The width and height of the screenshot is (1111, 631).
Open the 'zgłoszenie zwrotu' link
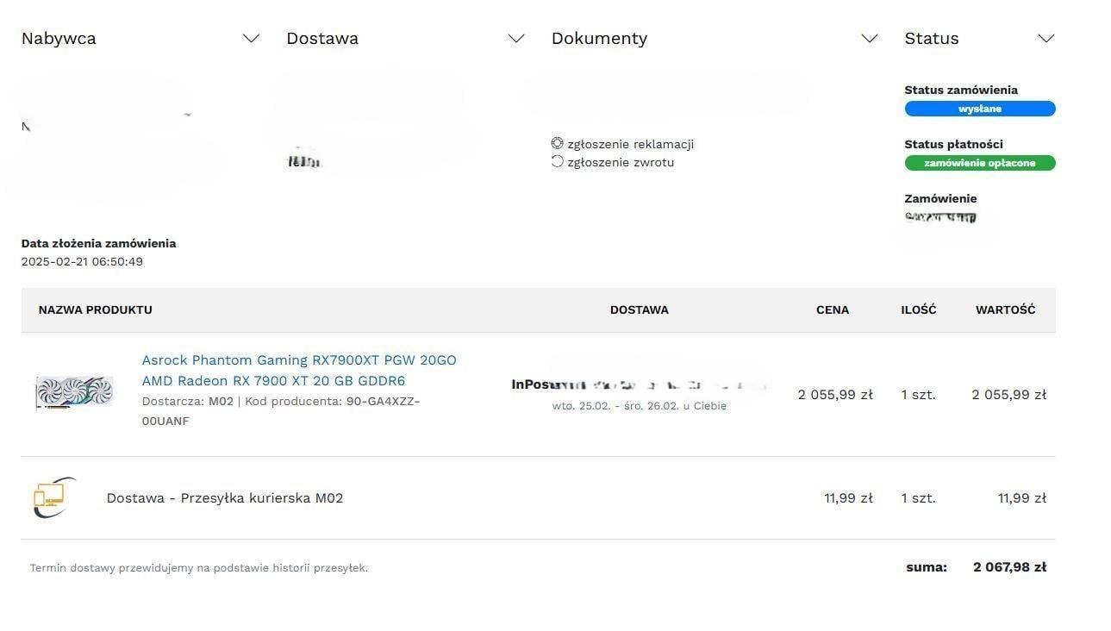pos(621,162)
